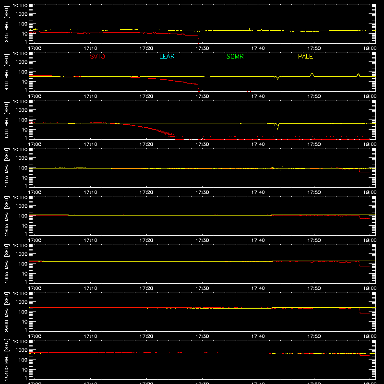Click 17:00 tick under the 1415 MHz panel
The image size is (384, 384).
tap(35, 192)
